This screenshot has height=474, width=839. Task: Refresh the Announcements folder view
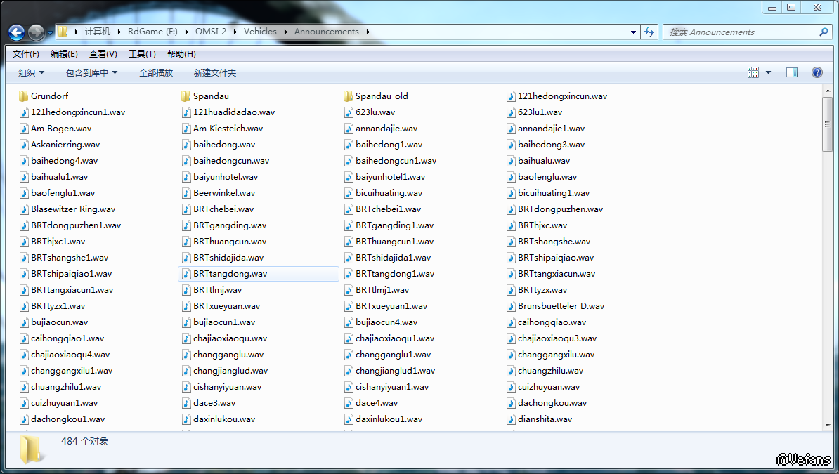coord(649,32)
